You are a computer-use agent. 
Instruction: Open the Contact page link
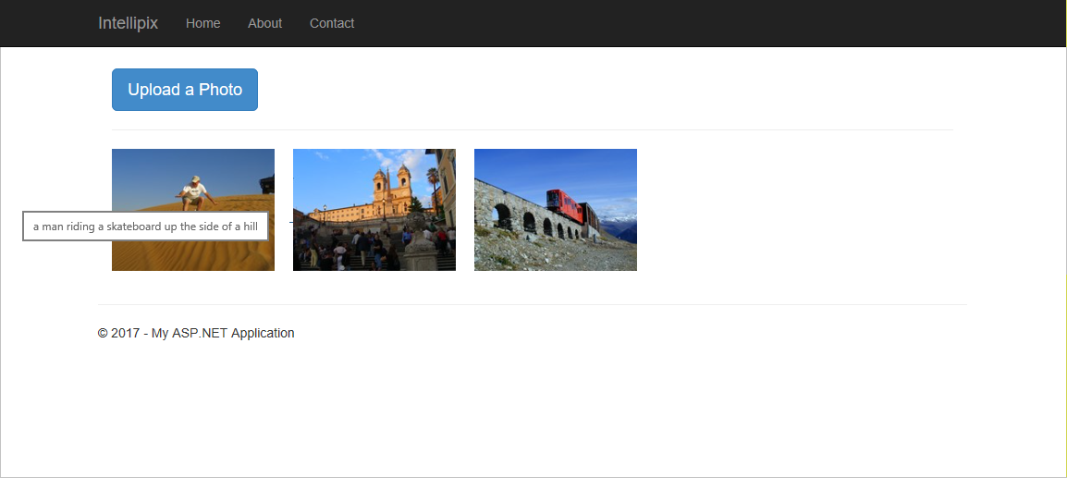[x=332, y=23]
